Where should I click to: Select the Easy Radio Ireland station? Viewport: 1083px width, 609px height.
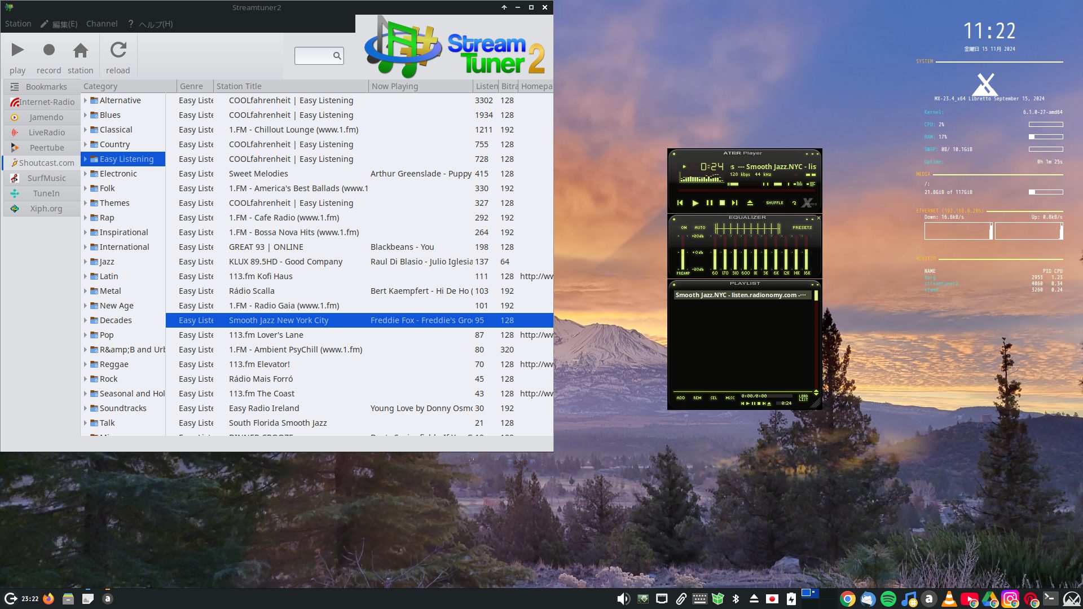(x=359, y=408)
